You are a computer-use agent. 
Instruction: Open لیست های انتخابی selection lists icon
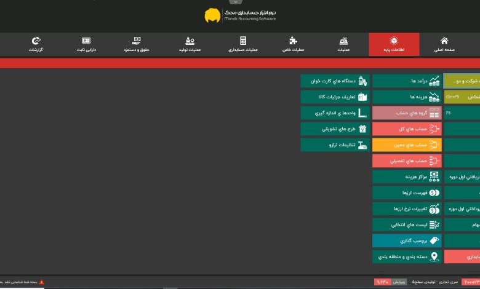point(434,225)
